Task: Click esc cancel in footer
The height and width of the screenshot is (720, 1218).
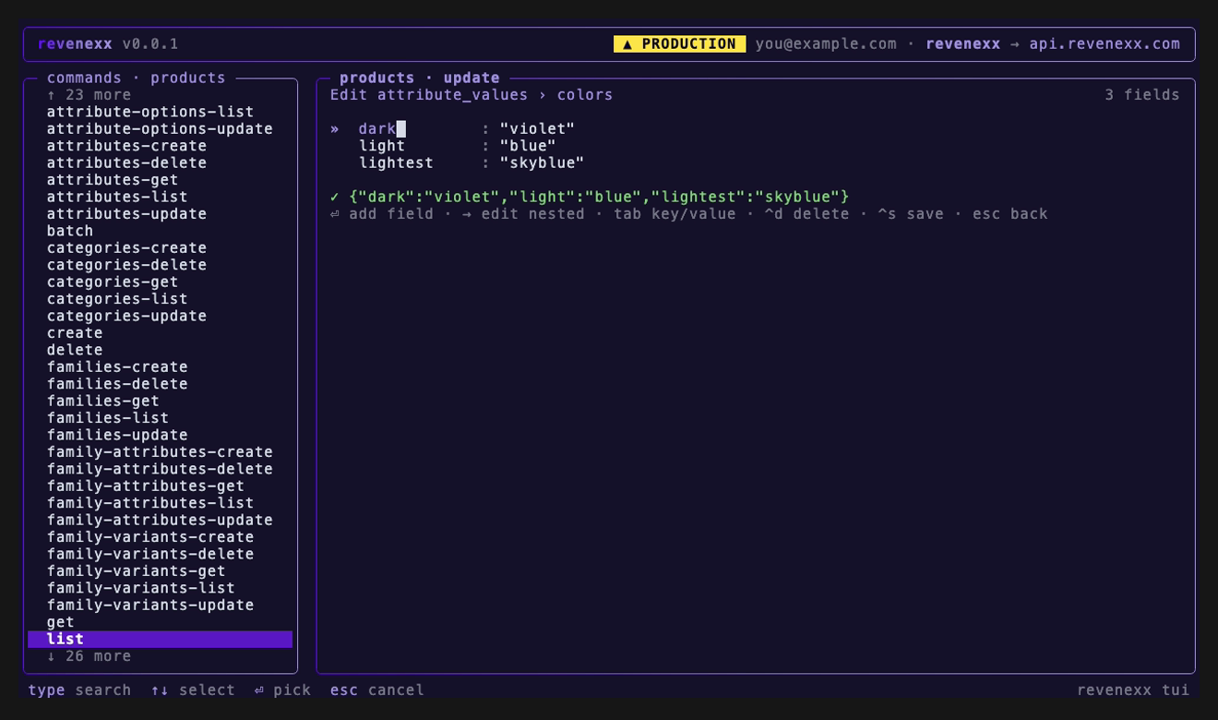Action: pos(377,690)
